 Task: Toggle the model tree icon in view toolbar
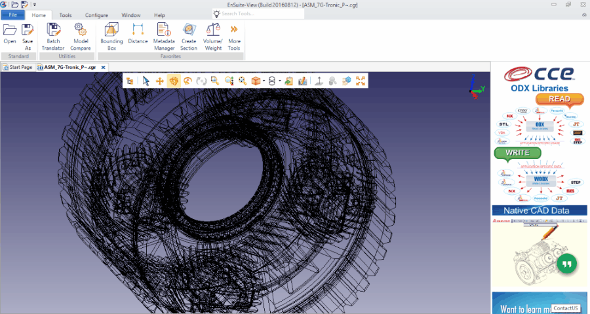(130, 81)
